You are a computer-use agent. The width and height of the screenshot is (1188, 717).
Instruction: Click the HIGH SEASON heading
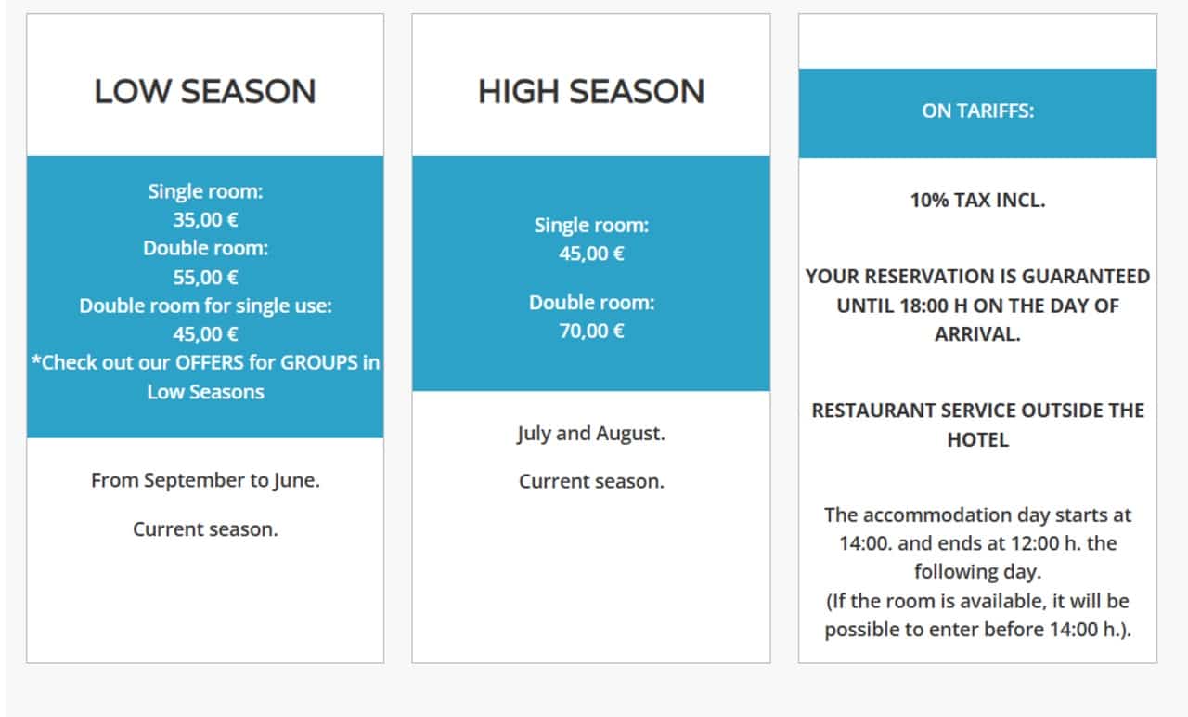(591, 92)
